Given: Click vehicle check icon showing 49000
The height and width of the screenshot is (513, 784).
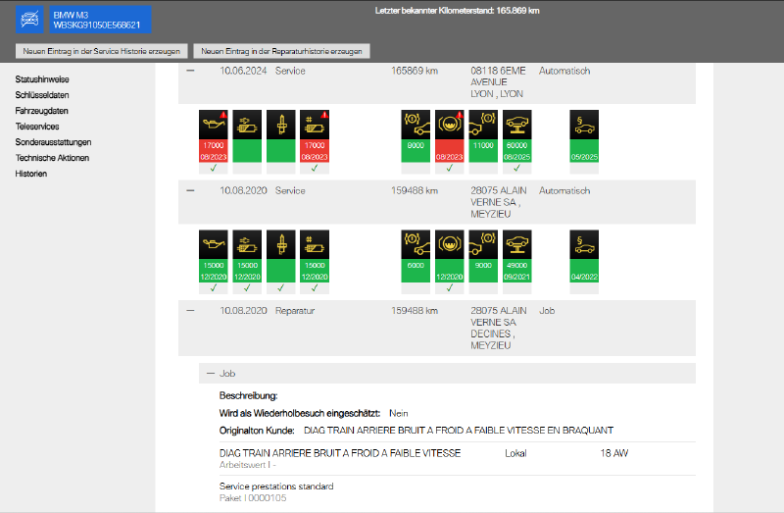Looking at the screenshot, I should pos(517,244).
